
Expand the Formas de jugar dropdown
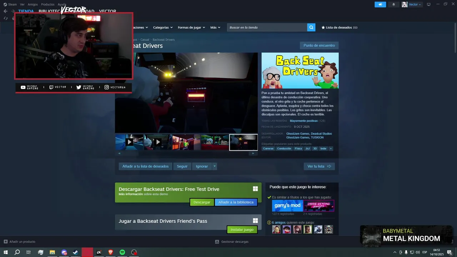[191, 27]
